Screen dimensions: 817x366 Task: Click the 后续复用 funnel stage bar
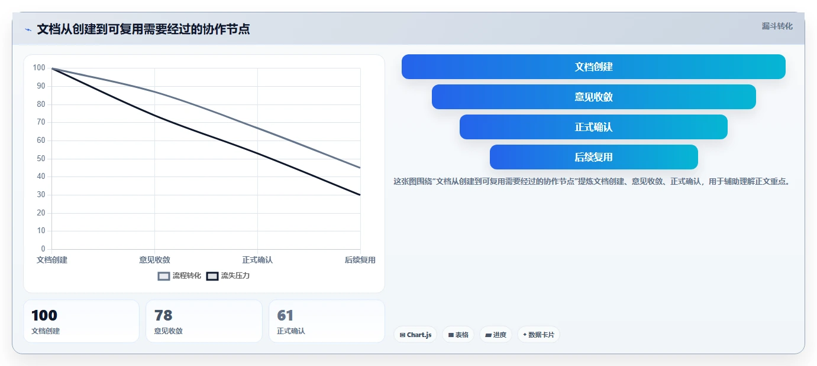pyautogui.click(x=593, y=157)
